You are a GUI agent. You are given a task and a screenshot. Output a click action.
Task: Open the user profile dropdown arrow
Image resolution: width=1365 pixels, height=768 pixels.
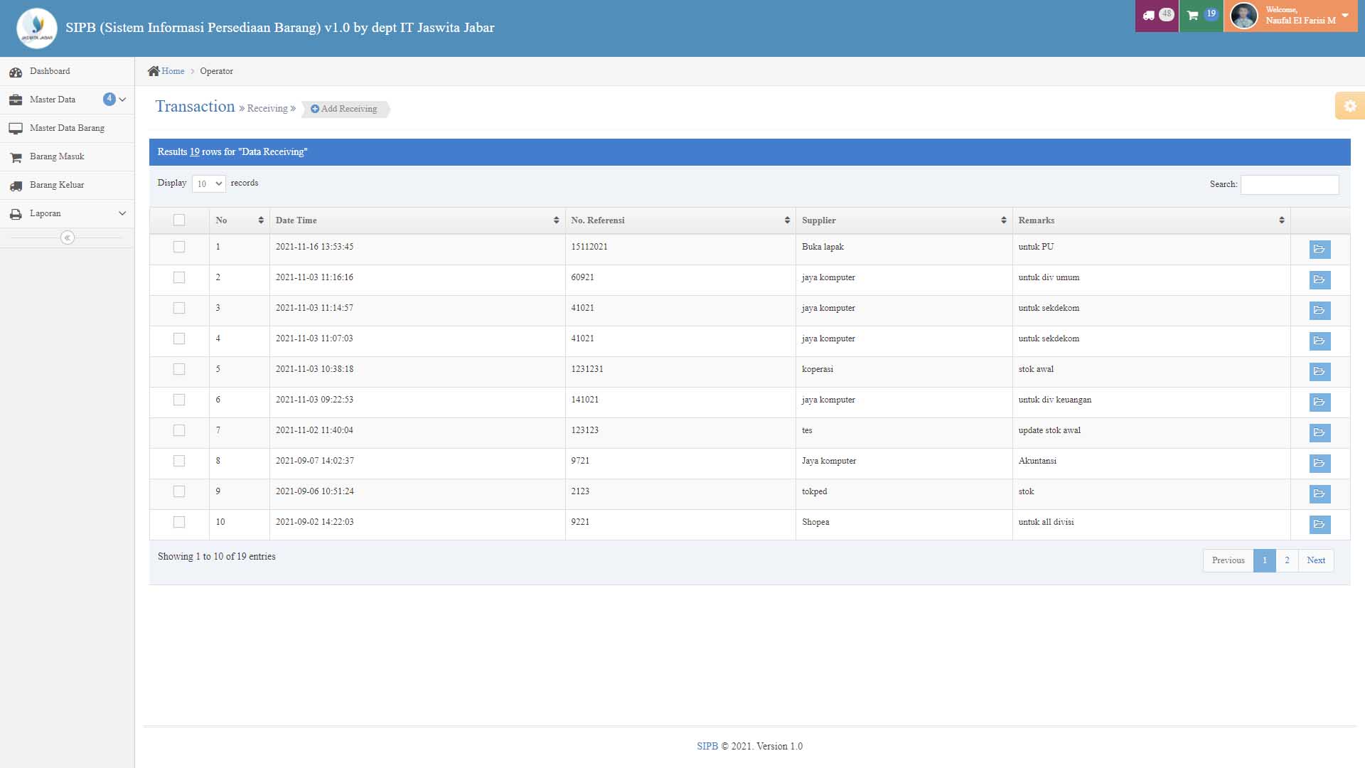point(1345,16)
